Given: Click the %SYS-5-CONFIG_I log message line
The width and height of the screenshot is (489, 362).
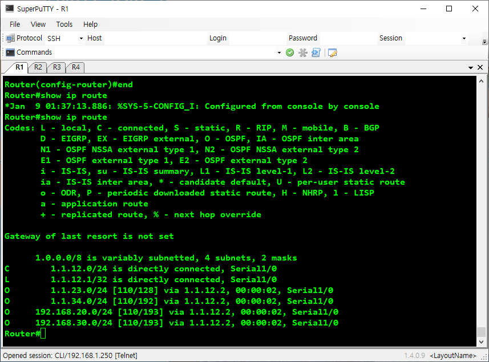Looking at the screenshot, I should pos(192,106).
